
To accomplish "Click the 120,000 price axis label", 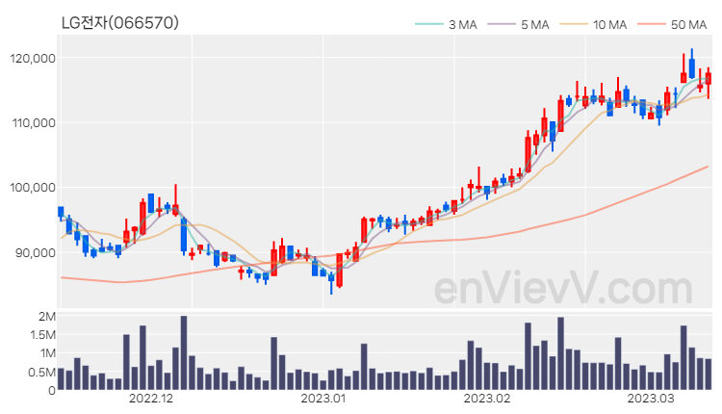I will click(32, 59).
